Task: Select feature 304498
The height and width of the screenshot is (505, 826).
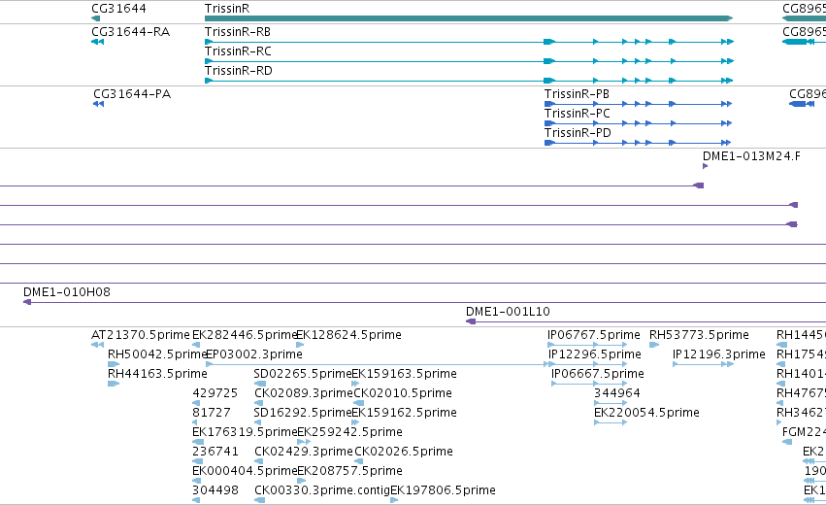Action: [215, 490]
